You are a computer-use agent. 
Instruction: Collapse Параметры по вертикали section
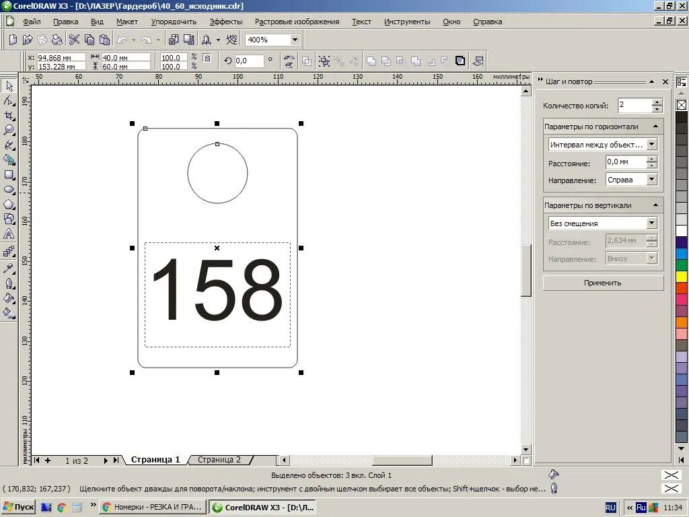655,205
